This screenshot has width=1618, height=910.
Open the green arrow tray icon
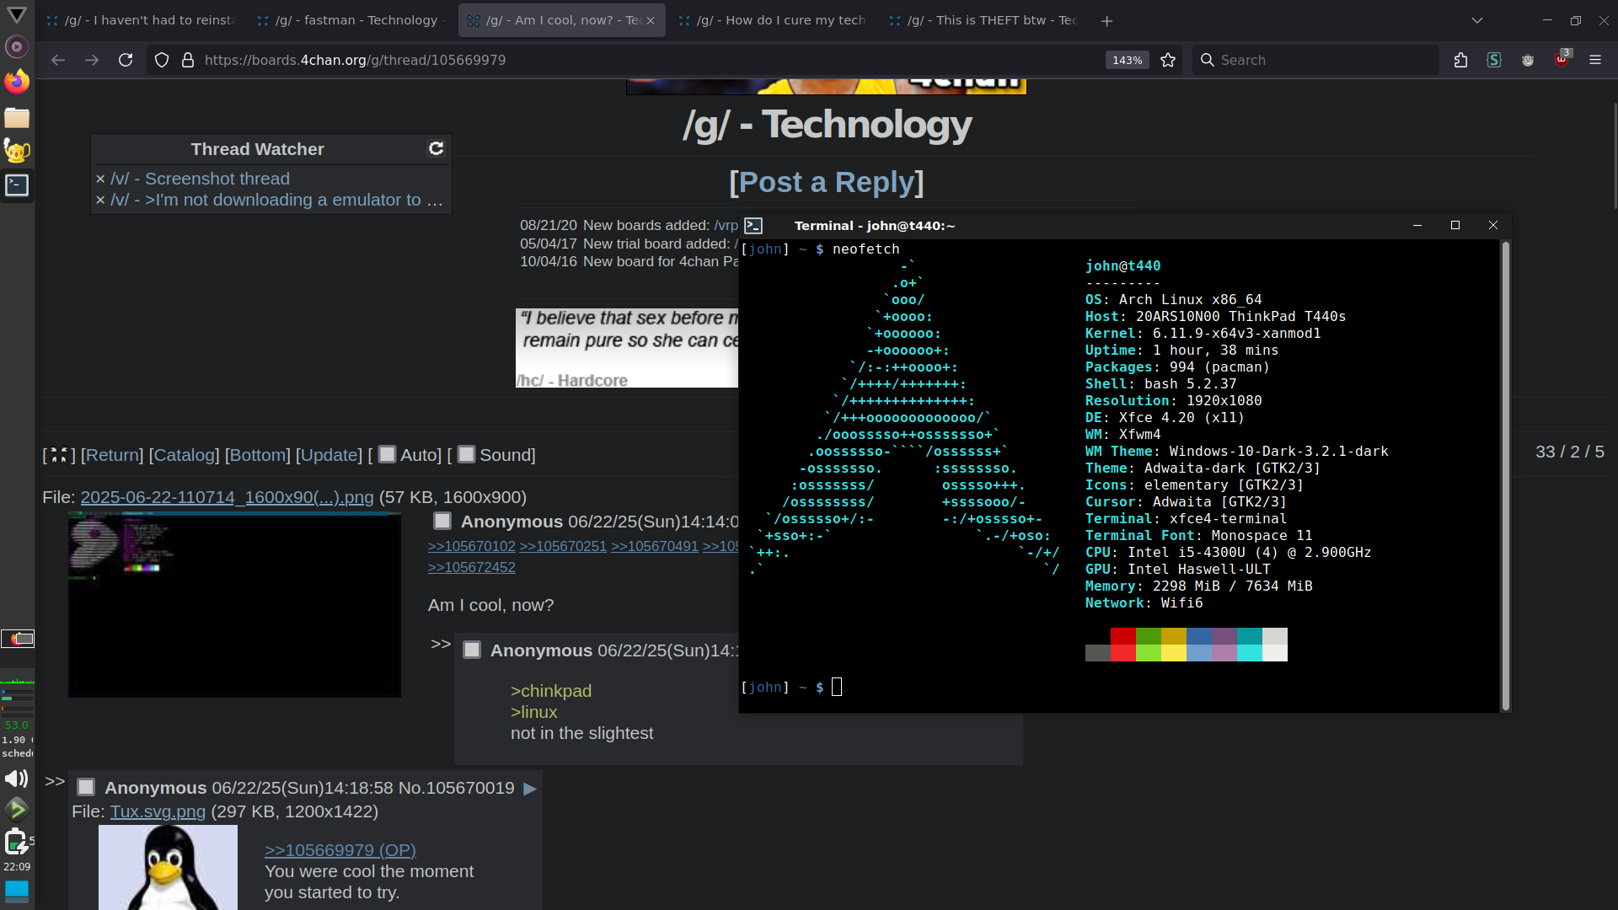point(17,810)
